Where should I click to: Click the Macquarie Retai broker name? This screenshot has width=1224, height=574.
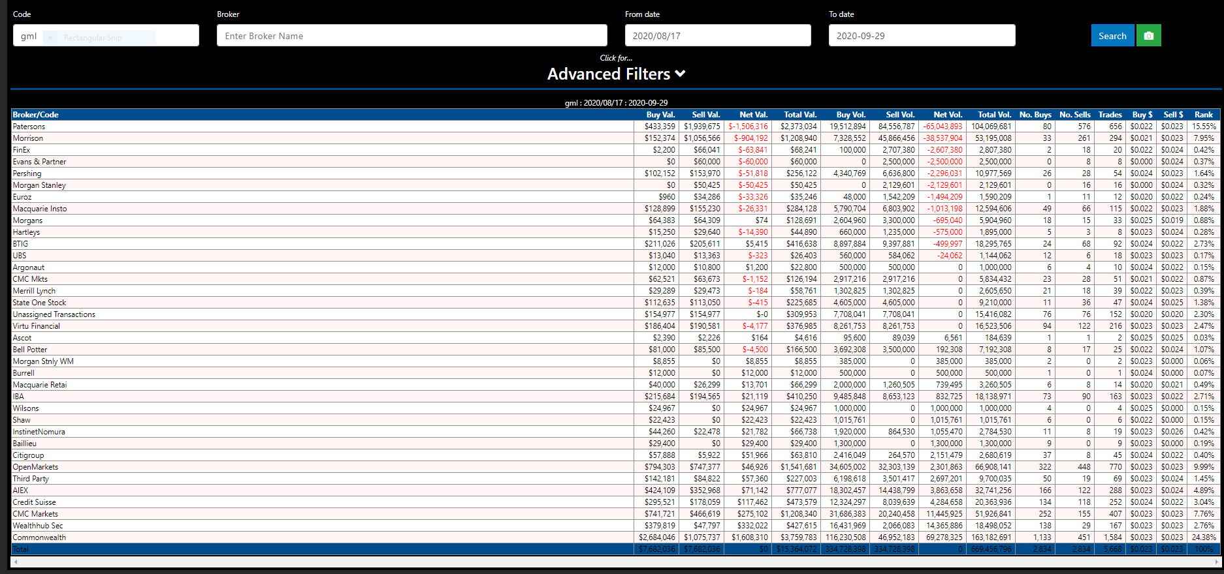(x=40, y=385)
